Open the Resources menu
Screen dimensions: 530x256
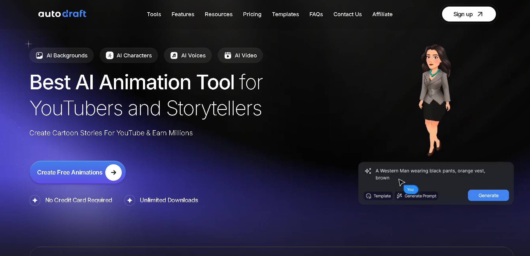(219, 14)
